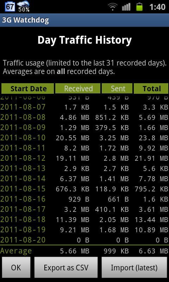Select the 2011-08-12 date entry
This screenshot has height=282, width=169.
coord(23,158)
